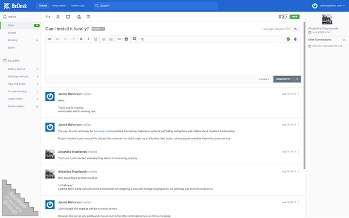Undo the last edit in the editor
This screenshot has width=349, height=218.
point(66,39)
